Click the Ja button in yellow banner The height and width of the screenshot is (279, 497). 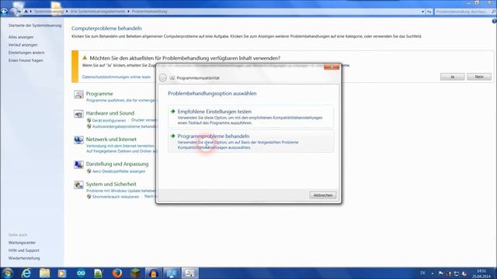(x=452, y=77)
